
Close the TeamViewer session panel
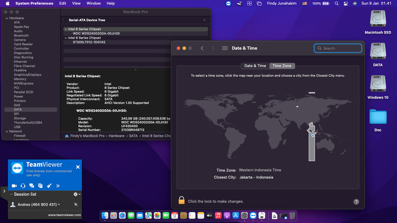click(78, 167)
